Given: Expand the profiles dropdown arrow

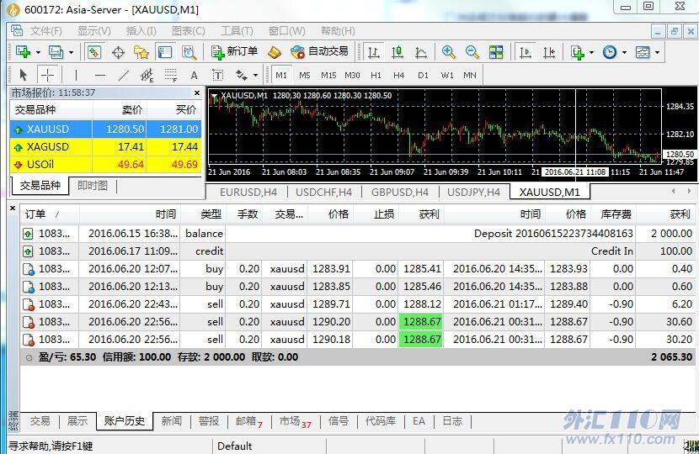Looking at the screenshot, I should (x=71, y=52).
